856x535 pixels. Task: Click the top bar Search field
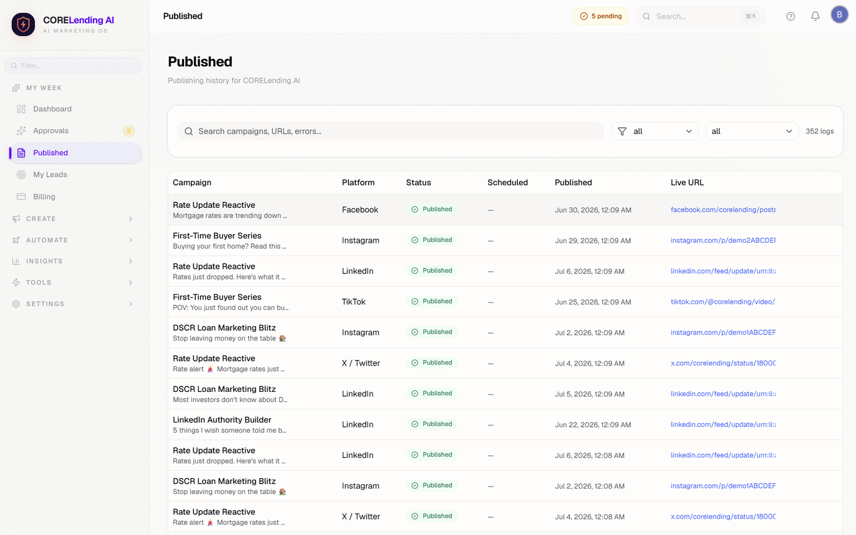click(x=700, y=17)
